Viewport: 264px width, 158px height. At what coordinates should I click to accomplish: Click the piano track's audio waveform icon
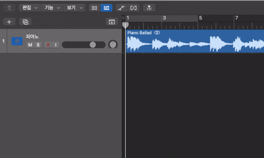tap(17, 41)
